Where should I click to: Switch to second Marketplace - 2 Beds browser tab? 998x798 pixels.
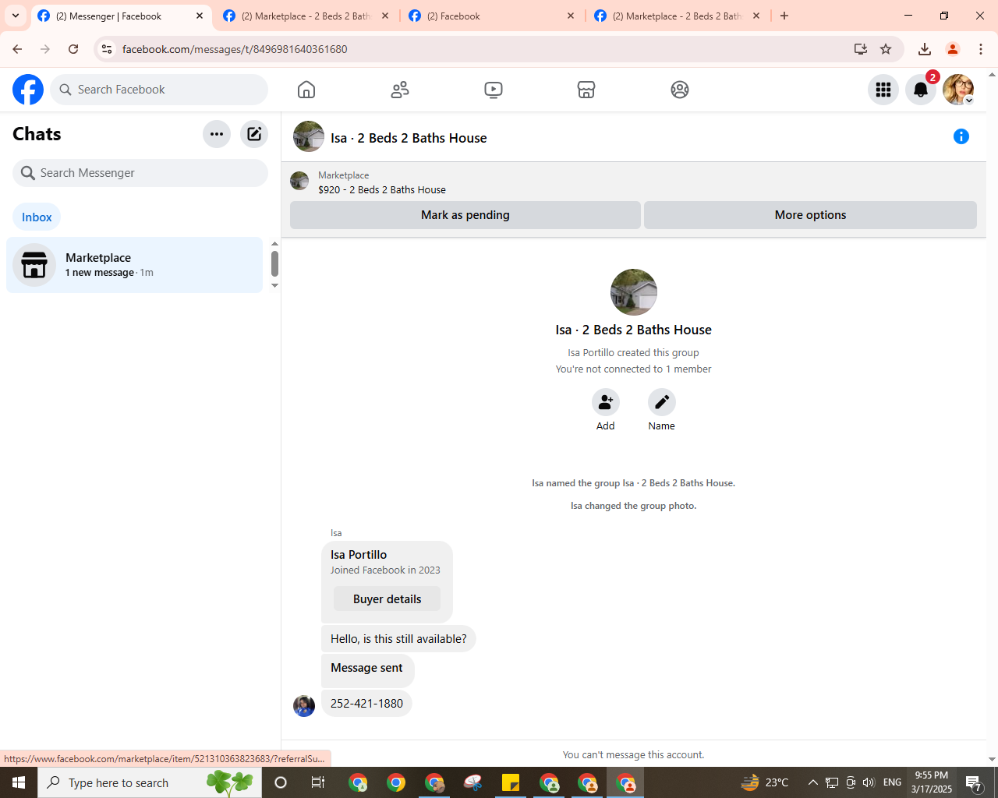[305, 16]
